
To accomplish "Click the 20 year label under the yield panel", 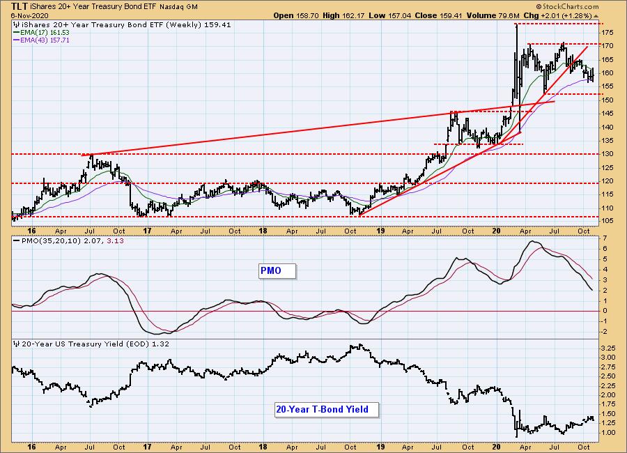I will click(497, 447).
